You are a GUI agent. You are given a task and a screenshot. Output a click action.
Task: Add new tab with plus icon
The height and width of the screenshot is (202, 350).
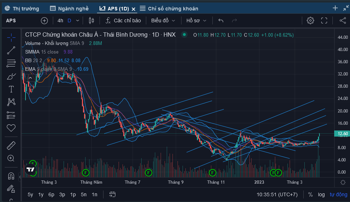pyautogui.click(x=335, y=8)
